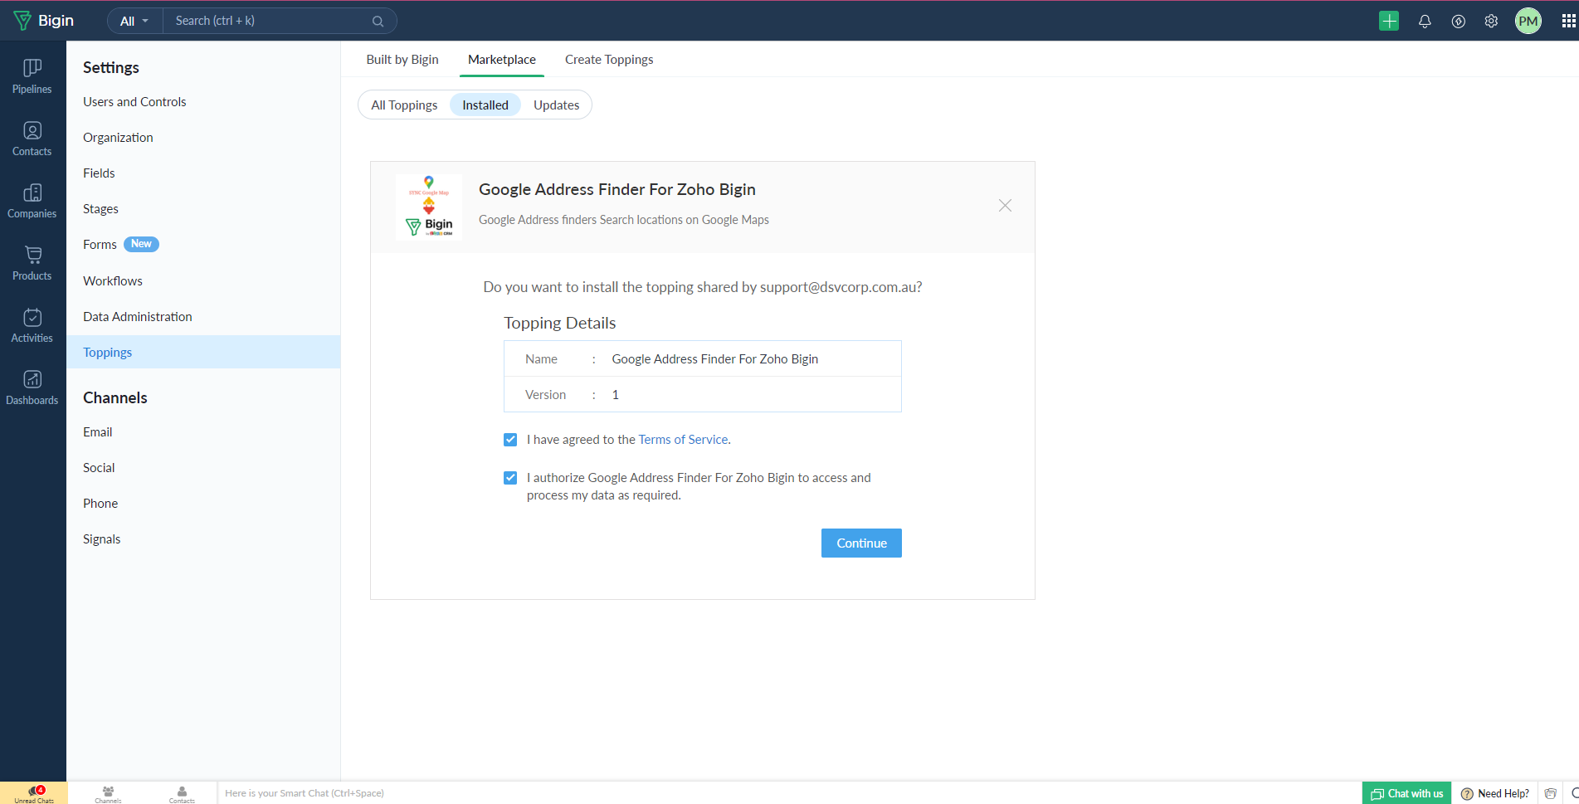Expand the All search-scope dropdown
Screen dimensions: 1579x804
pos(134,21)
